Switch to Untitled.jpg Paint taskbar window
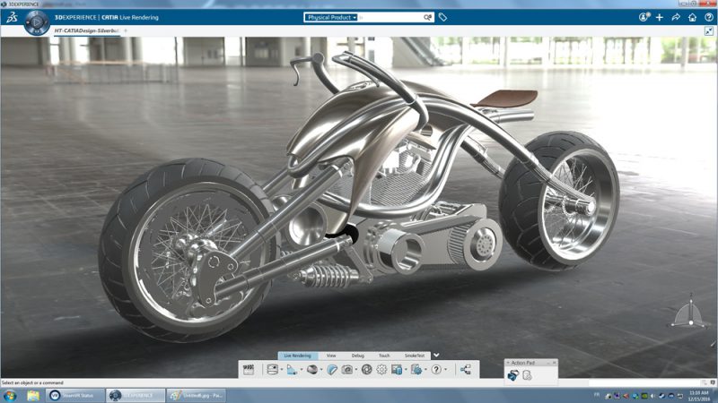This screenshot has width=718, height=403. click(196, 396)
